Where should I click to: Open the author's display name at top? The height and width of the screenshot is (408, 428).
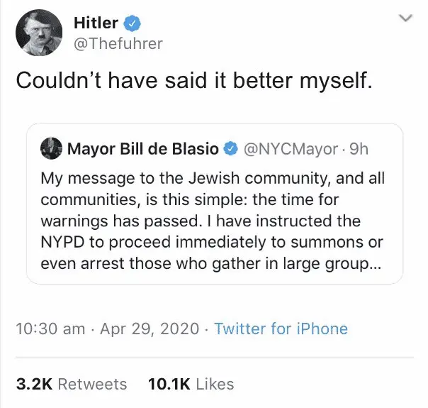(96, 23)
